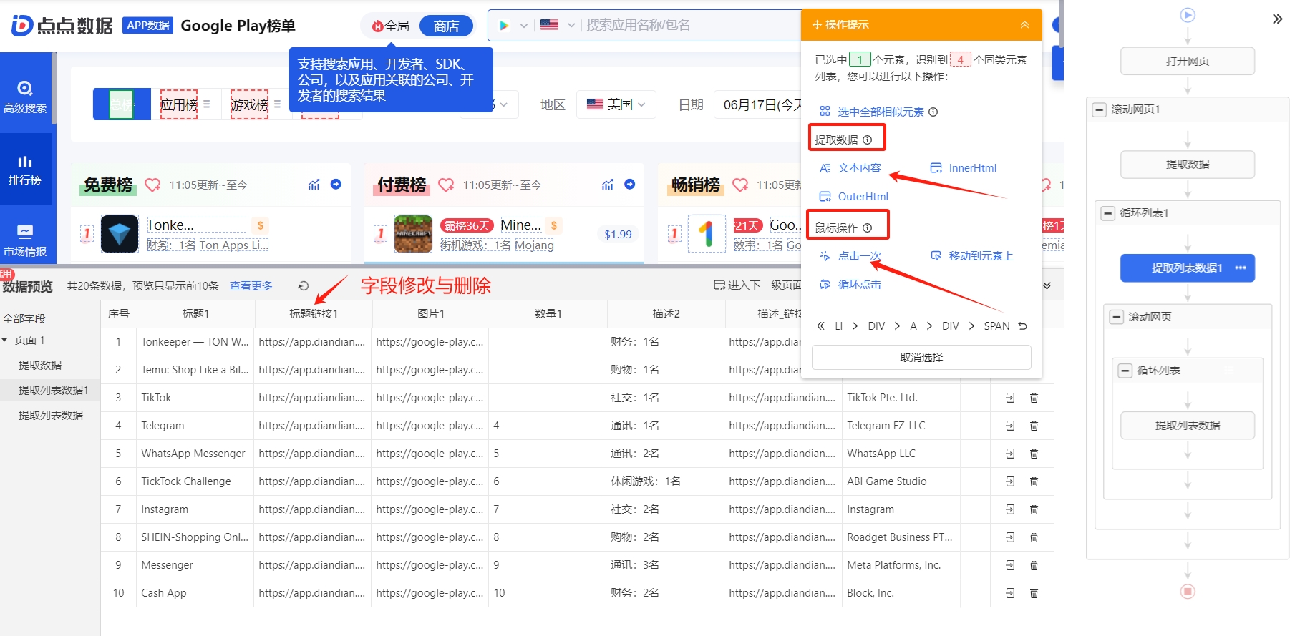Collapse the 操作提示 panel with the double-chevron

click(x=1024, y=25)
